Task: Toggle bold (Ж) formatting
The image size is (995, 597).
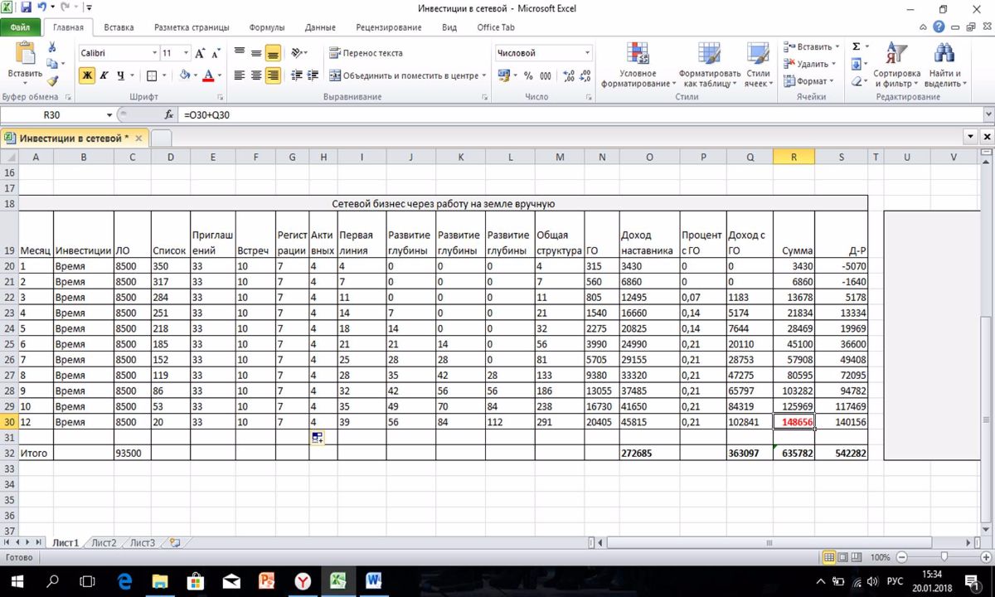Action: pyautogui.click(x=87, y=75)
